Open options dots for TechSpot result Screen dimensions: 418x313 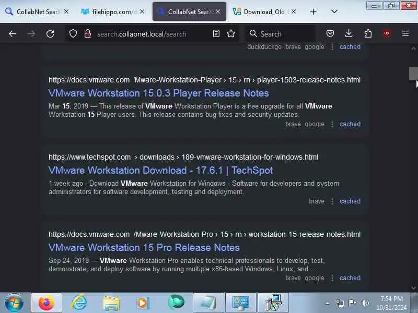332,201
